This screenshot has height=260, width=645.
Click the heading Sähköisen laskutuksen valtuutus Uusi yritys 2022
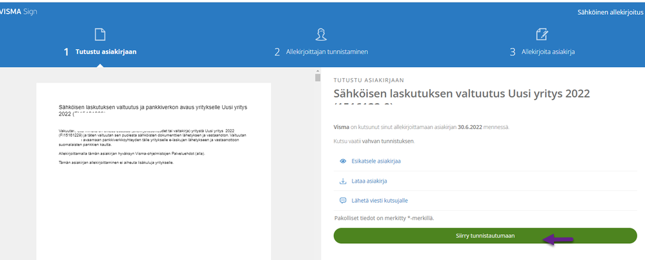462,94
